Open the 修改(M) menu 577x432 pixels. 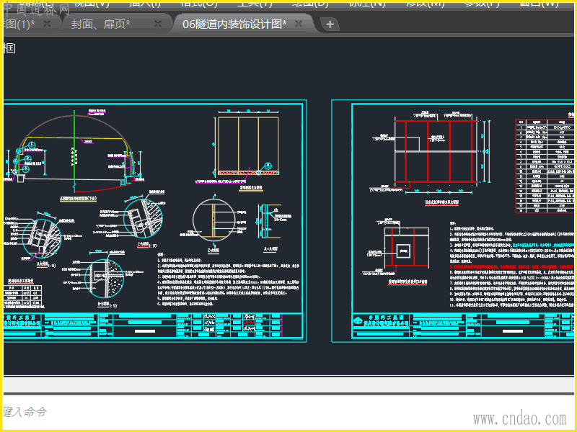point(426,4)
